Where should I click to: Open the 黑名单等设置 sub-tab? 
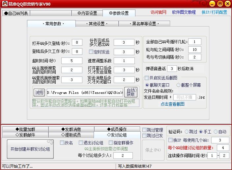pos(144,24)
